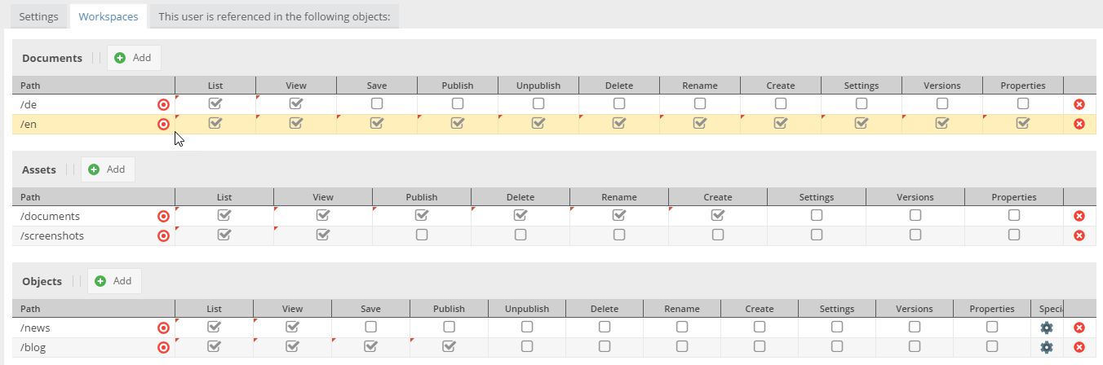The width and height of the screenshot is (1103, 365).
Task: Delete the /de documents workspace row
Action: (x=1079, y=104)
